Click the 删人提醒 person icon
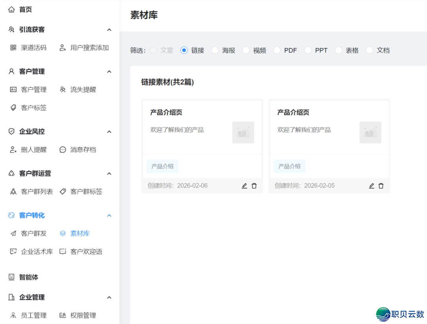This screenshot has height=324, width=427. (12, 150)
